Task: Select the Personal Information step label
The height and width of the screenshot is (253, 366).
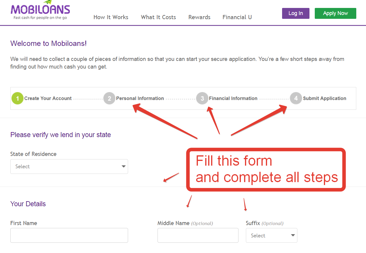Action: 140,99
